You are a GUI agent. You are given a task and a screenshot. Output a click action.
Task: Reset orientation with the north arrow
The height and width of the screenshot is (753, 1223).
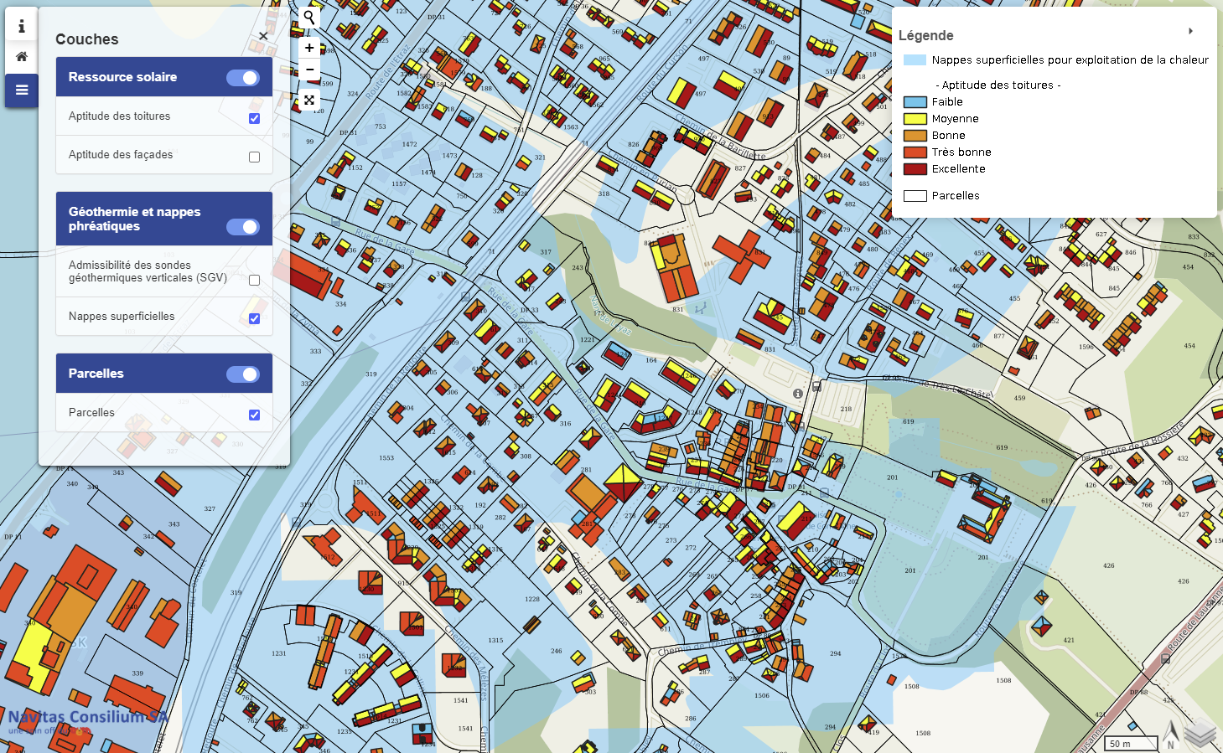tap(1171, 734)
